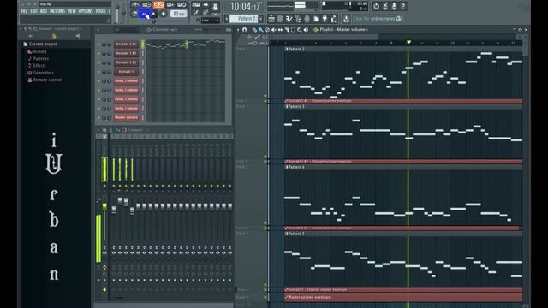Viewport: 548px width, 308px height.
Task: Open the View playlist toolbar icon
Action: tap(271, 19)
